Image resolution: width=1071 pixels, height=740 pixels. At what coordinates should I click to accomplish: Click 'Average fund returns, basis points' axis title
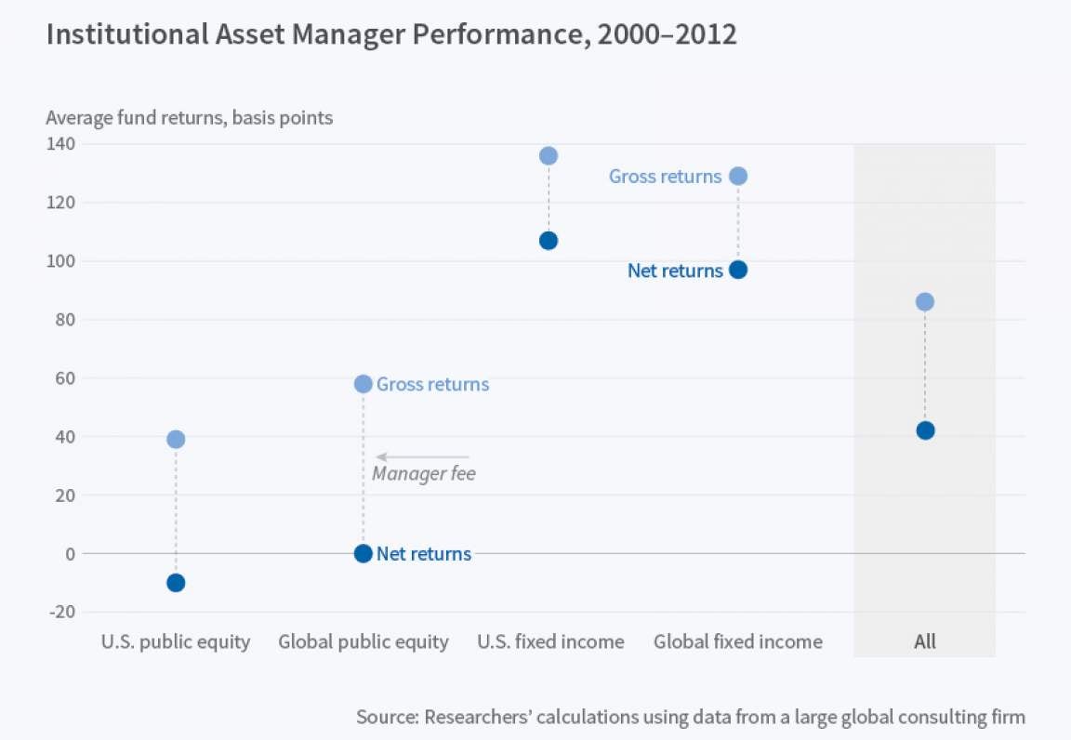(190, 118)
